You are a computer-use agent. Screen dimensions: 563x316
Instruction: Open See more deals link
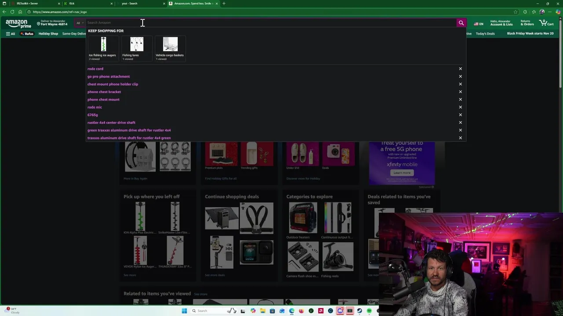[x=215, y=275]
